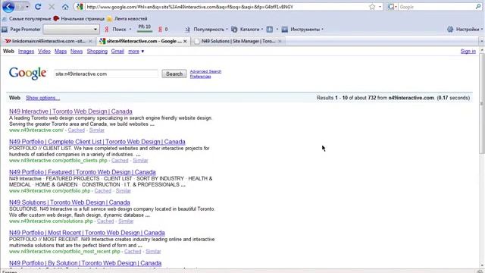Open the Начальная страница bookmark

click(x=79, y=18)
